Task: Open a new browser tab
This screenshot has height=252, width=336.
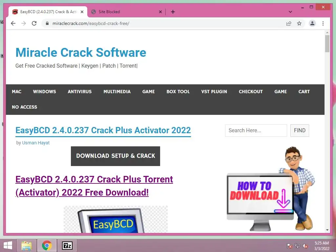Action: [173, 12]
